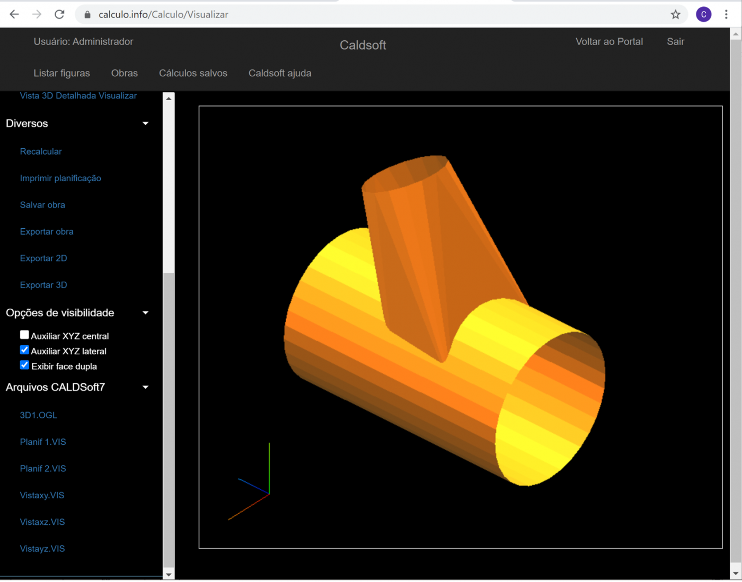Collapse the Diversos section
The width and height of the screenshot is (742, 582).
(145, 123)
